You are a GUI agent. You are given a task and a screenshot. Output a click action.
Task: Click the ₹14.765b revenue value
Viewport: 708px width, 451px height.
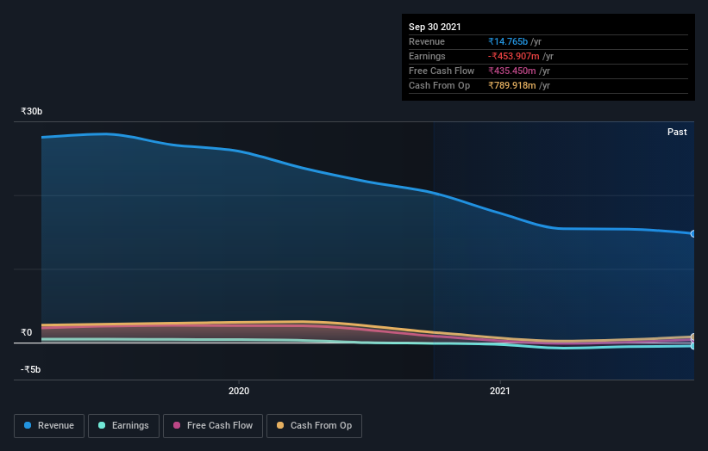click(x=508, y=41)
